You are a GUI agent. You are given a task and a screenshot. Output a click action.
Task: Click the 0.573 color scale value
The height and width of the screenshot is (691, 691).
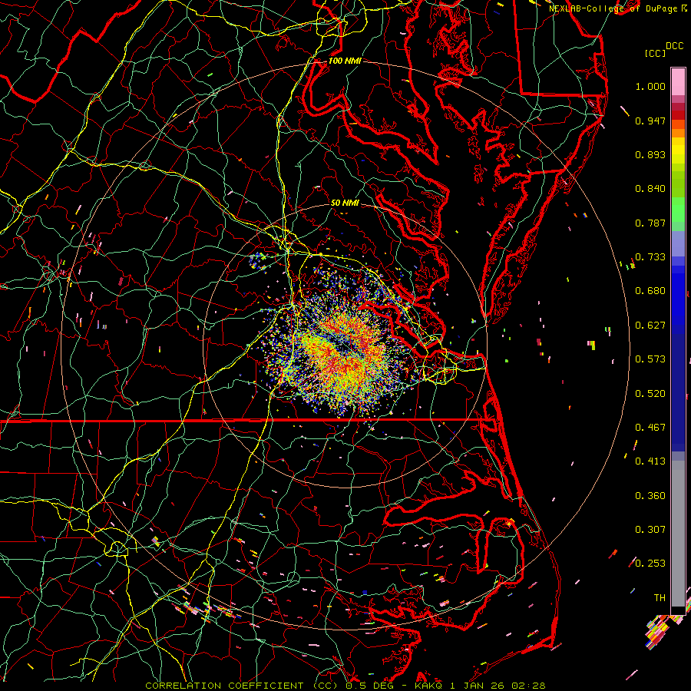click(x=650, y=359)
